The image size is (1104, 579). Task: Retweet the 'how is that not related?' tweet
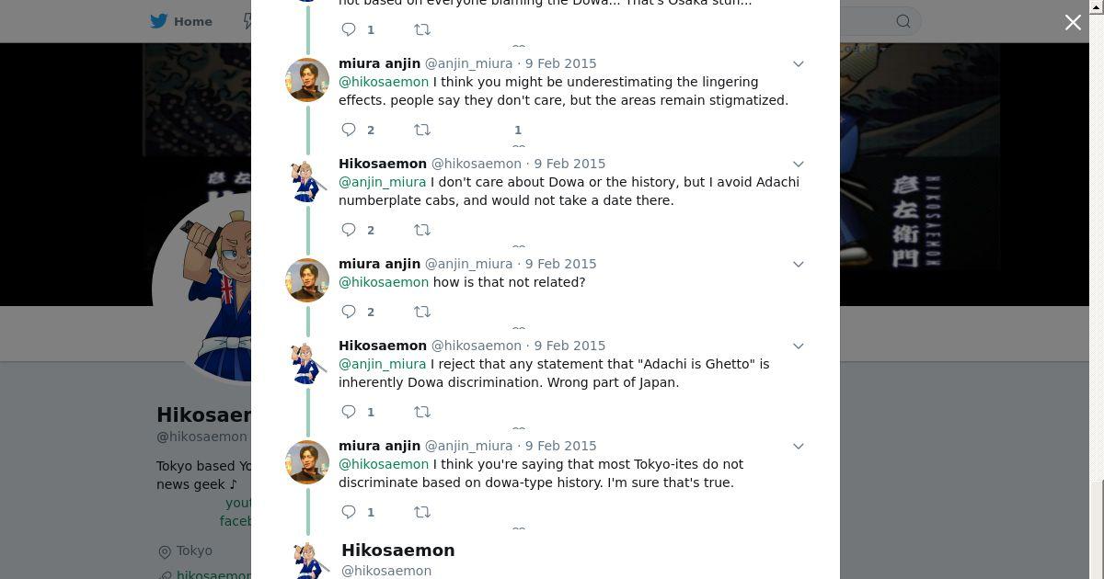click(x=422, y=312)
